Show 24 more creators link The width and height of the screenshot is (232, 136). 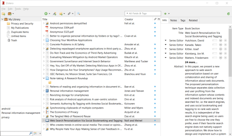(191, 62)
